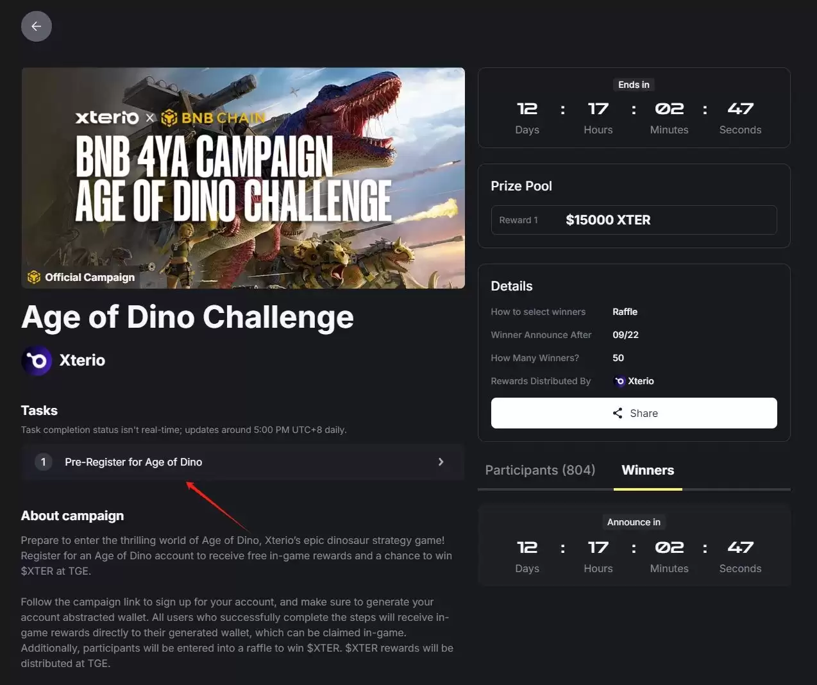This screenshot has height=685, width=817.
Task: Expand the Pre-Register for Age of Dino task
Action: tap(242, 462)
